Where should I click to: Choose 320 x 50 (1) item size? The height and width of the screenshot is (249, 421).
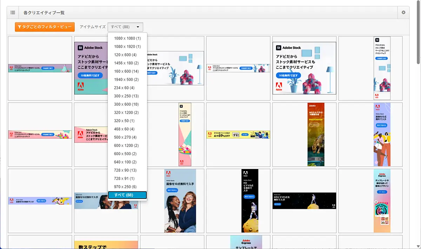[x=127, y=121]
